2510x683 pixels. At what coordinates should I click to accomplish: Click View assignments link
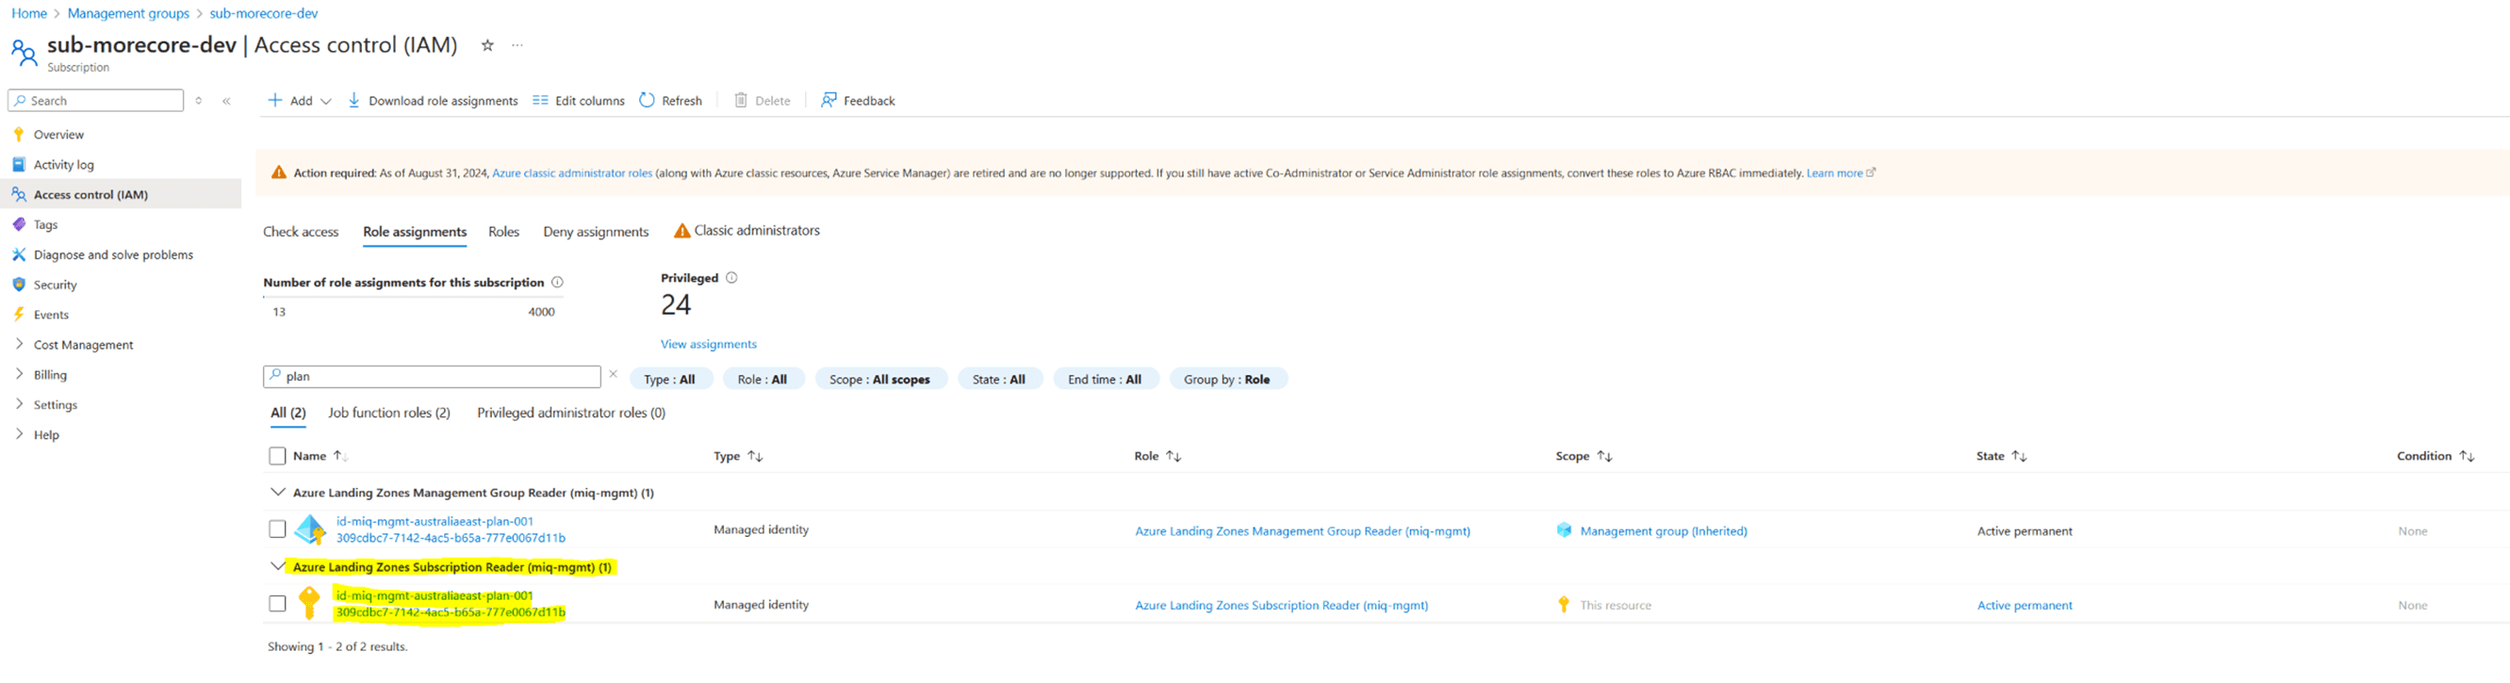(709, 344)
